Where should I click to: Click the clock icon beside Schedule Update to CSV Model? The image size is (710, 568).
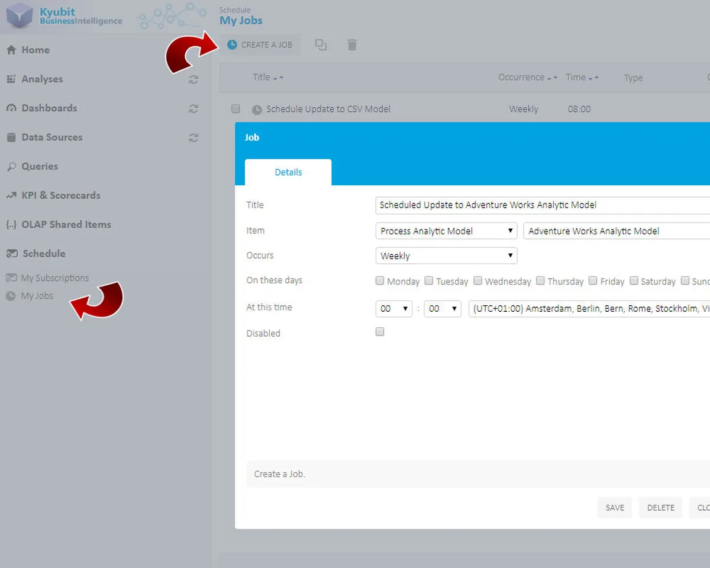point(257,109)
